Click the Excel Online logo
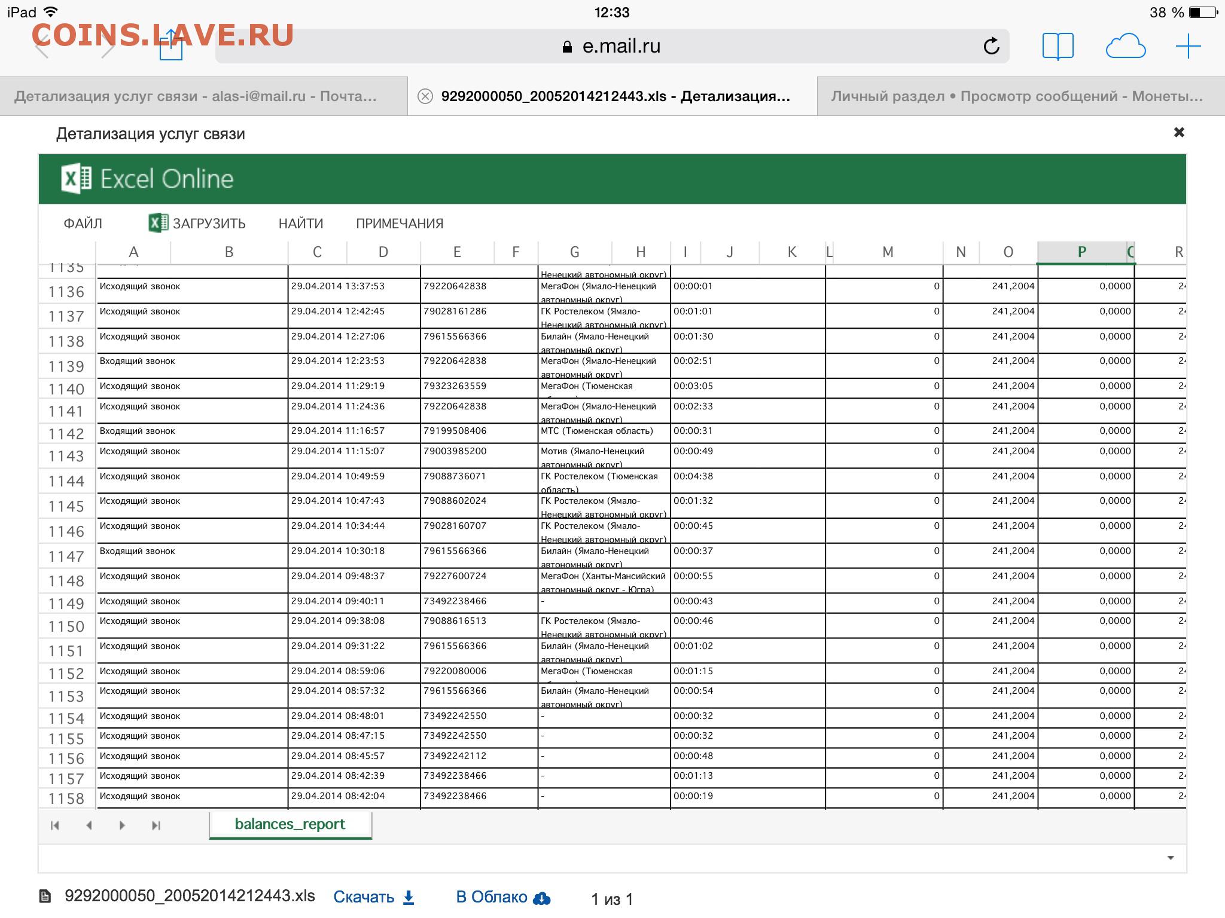The height and width of the screenshot is (918, 1225). pyautogui.click(x=147, y=179)
